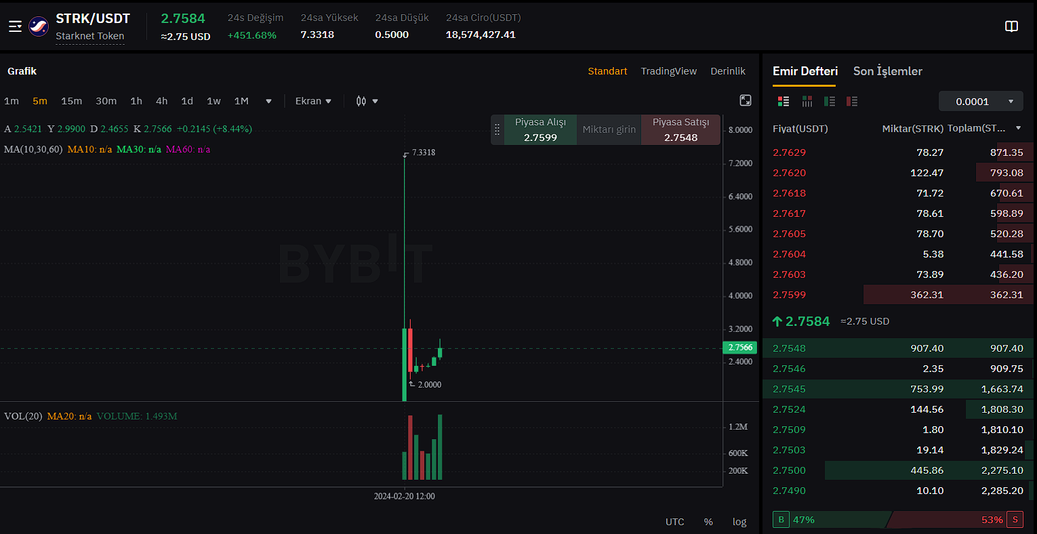The image size is (1037, 534).
Task: Show only sell orders in order book
Action: tap(852, 102)
